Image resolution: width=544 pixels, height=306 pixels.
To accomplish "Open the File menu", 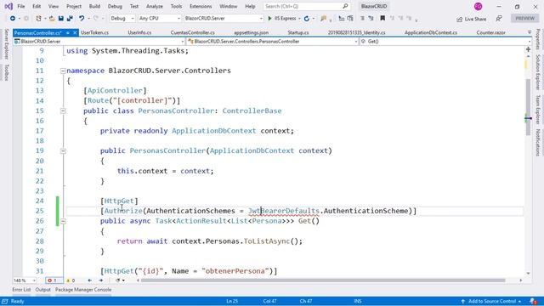I will tap(21, 6).
